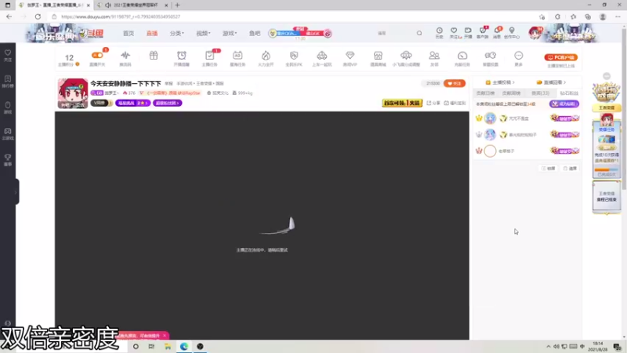Open the gauge dashboard task icon

point(462,55)
